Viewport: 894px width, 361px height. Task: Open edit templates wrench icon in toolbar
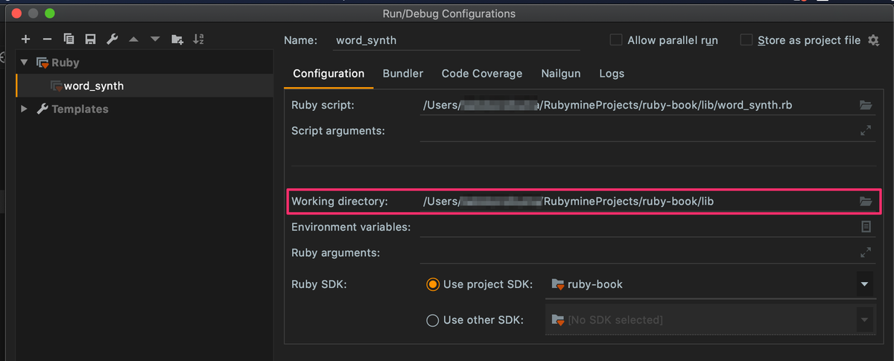[x=112, y=39]
